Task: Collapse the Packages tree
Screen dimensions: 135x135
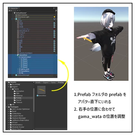Action: coord(7,107)
